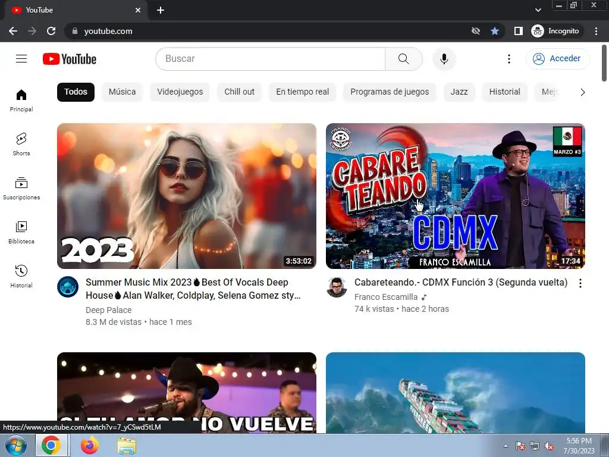Launch Firefox from the taskbar
The width and height of the screenshot is (609, 457).
pyautogui.click(x=89, y=445)
